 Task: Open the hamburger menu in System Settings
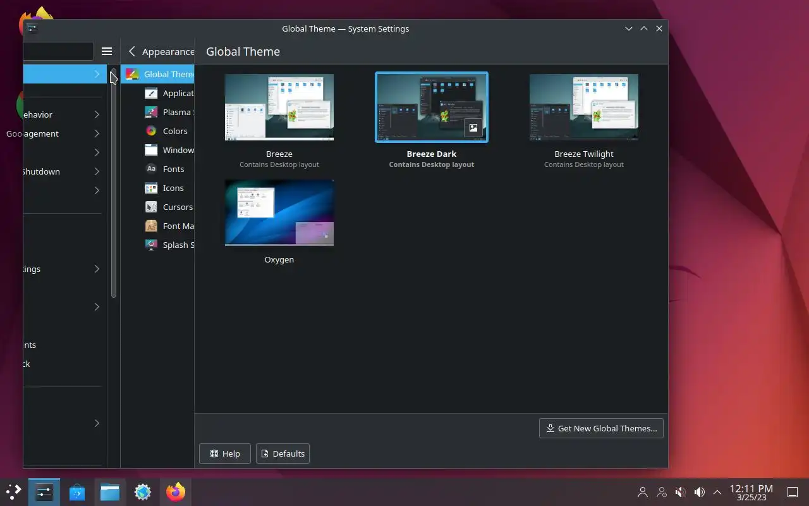(107, 51)
